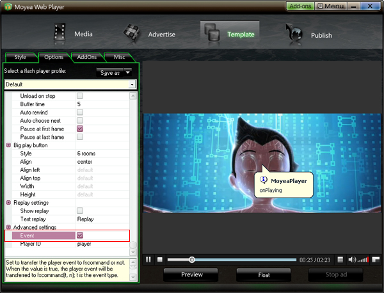The width and height of the screenshot is (384, 293).
Task: Uncheck Pause at first frame
Action: pyautogui.click(x=80, y=129)
